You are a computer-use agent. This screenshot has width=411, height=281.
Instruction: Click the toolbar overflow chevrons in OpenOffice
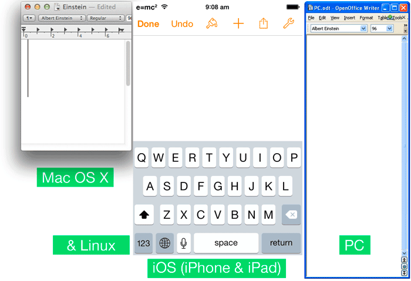406,25
